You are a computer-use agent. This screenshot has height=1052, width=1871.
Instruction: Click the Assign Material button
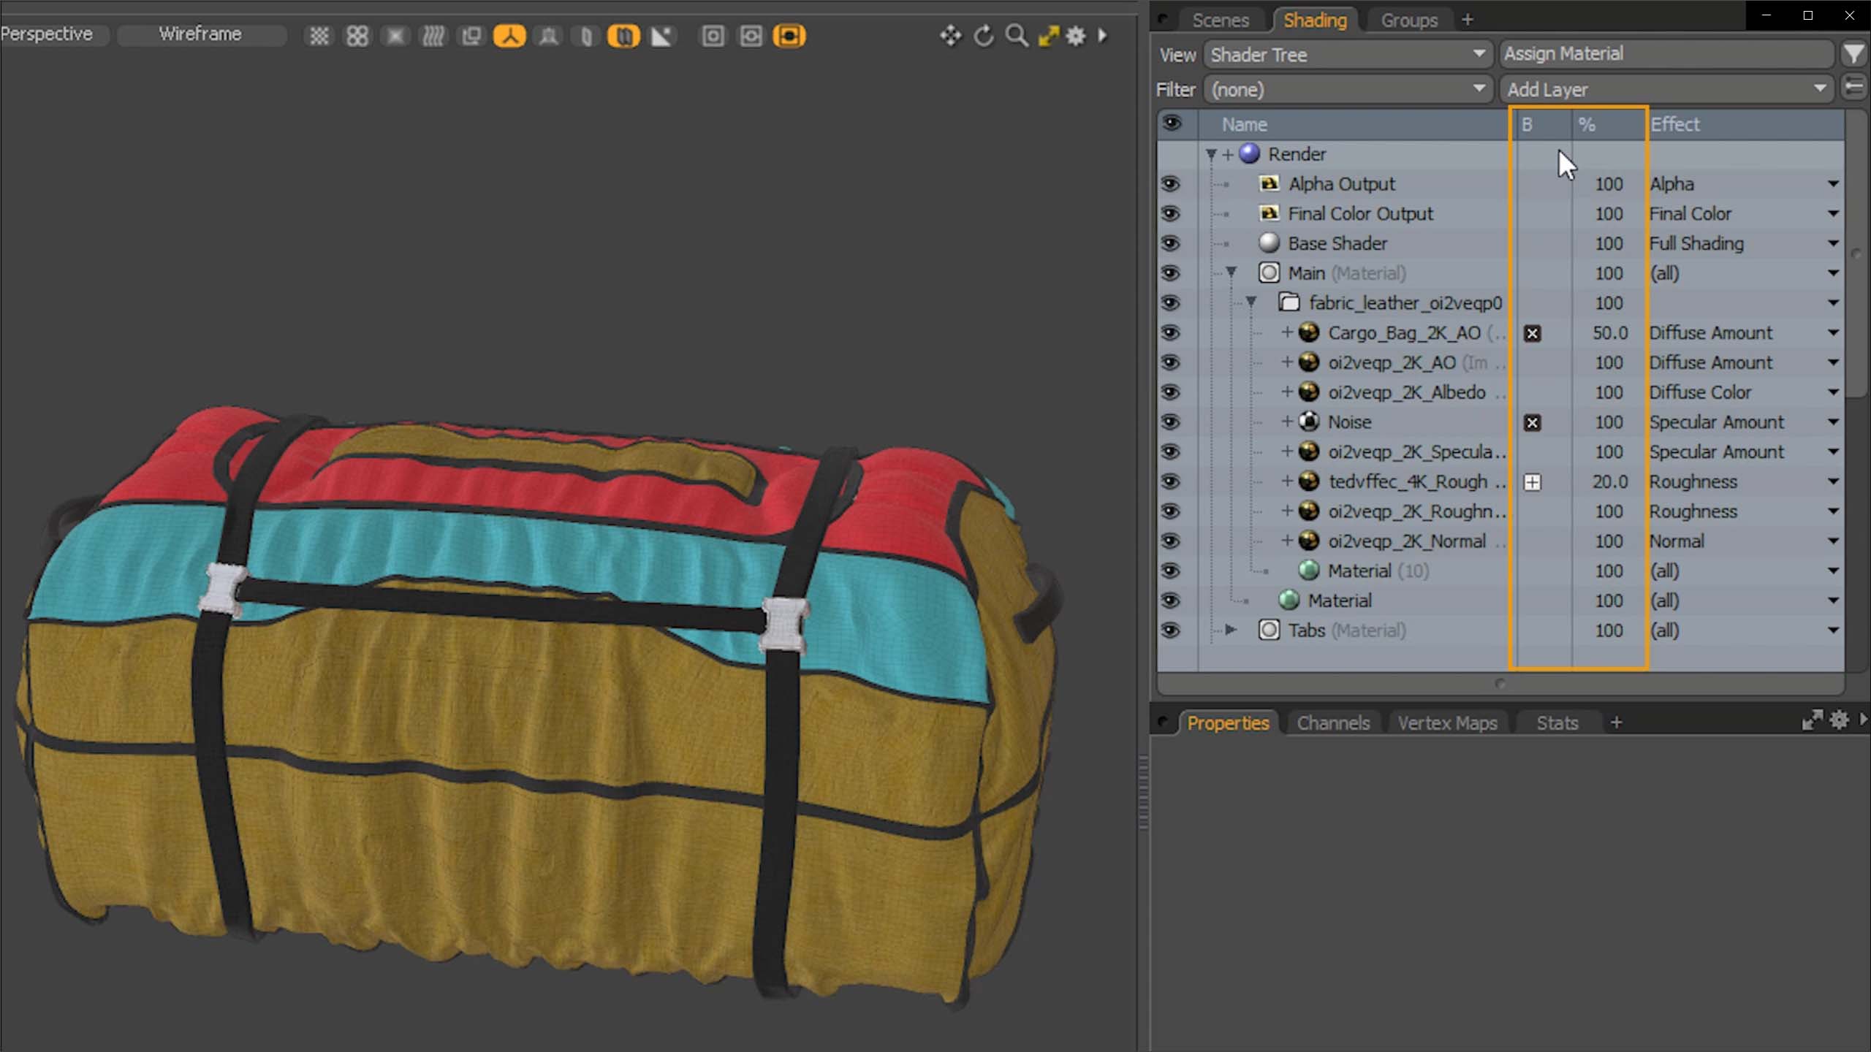point(1666,53)
